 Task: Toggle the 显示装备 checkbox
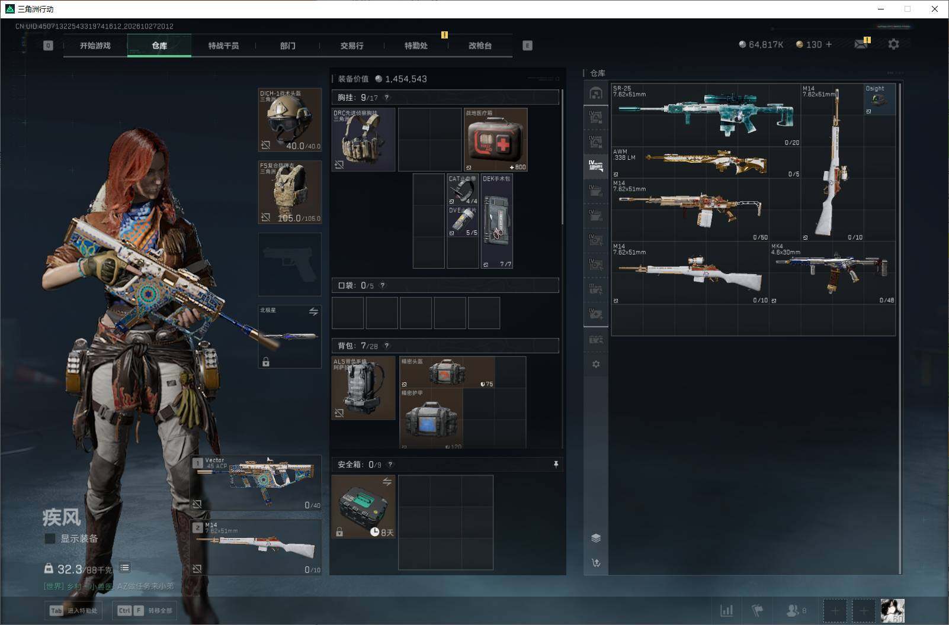(50, 539)
